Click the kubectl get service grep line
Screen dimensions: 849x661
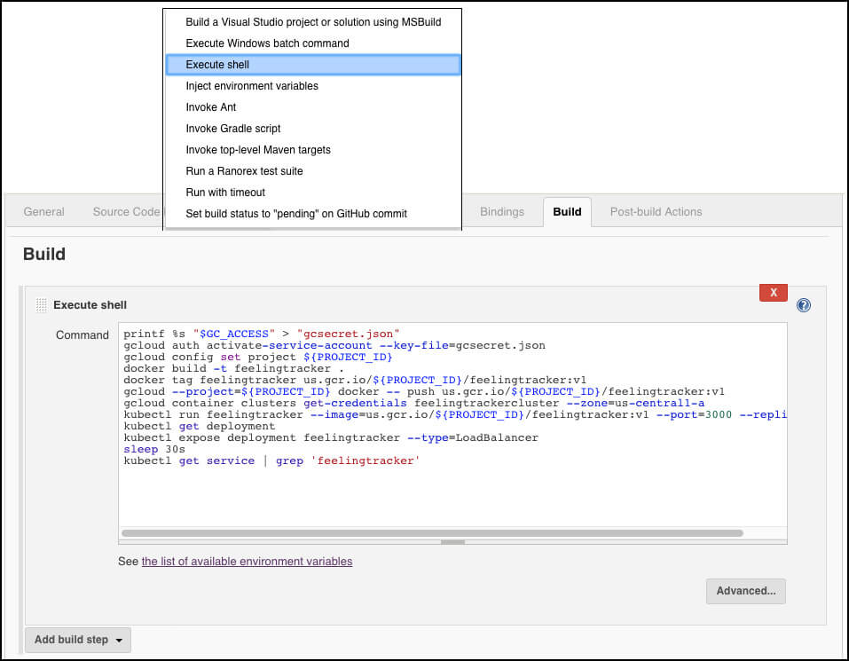pyautogui.click(x=271, y=460)
